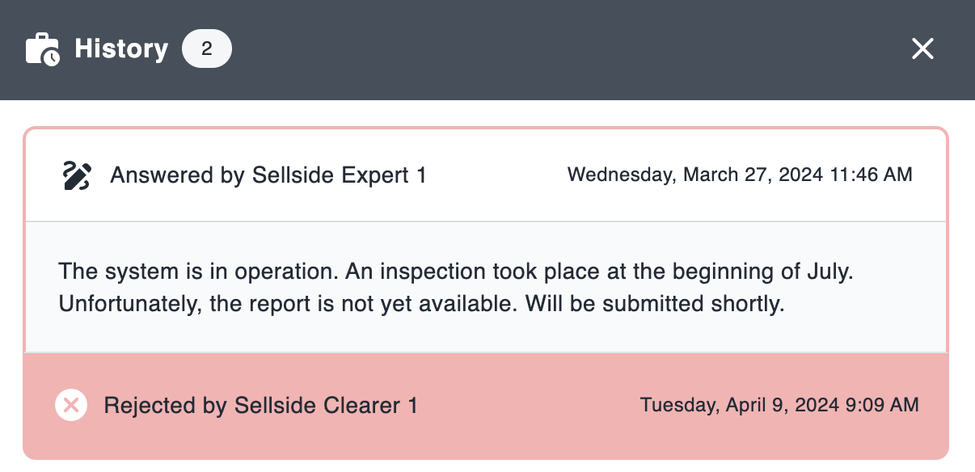Click the '11:46 AM' time text
Screen dimensions: 975x472
(870, 175)
